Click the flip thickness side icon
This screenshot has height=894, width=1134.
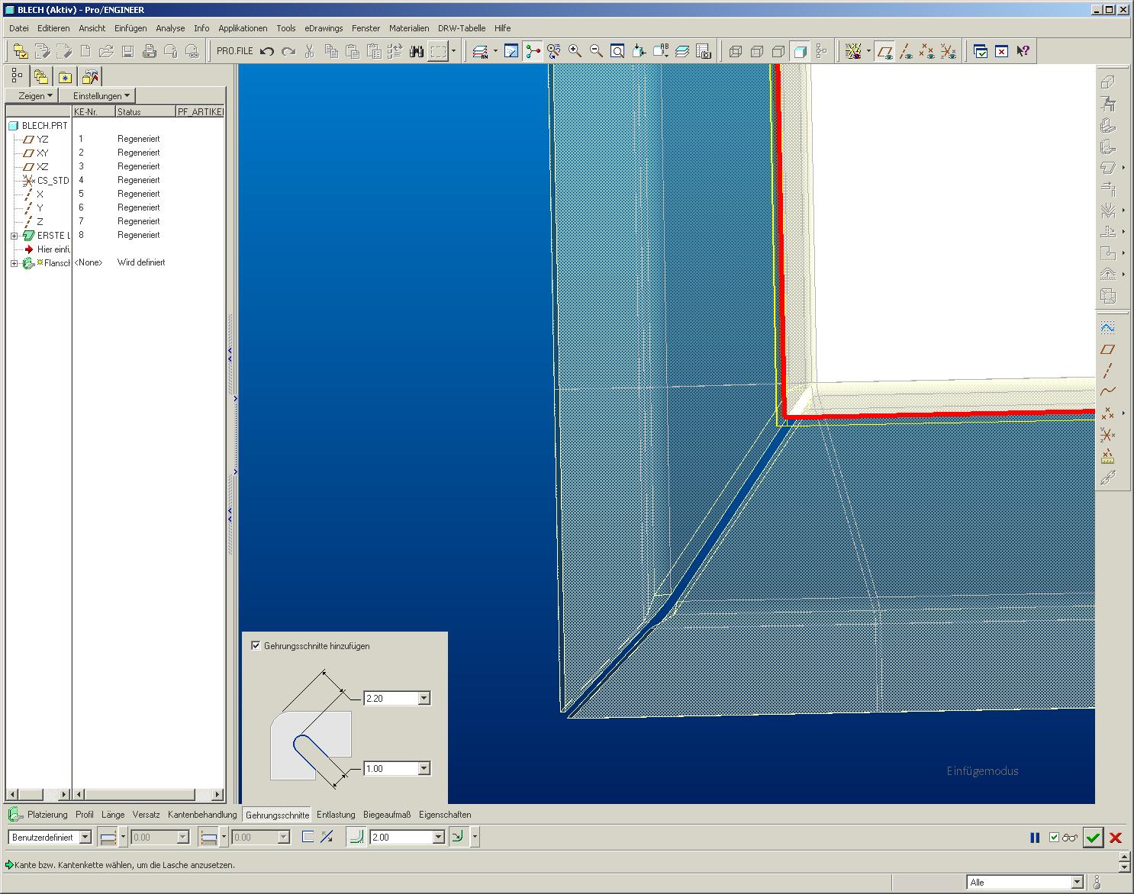tap(327, 837)
